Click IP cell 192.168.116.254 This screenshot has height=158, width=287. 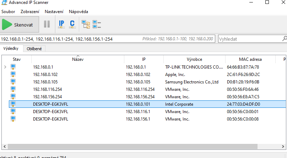pyautogui.click(x=140, y=89)
